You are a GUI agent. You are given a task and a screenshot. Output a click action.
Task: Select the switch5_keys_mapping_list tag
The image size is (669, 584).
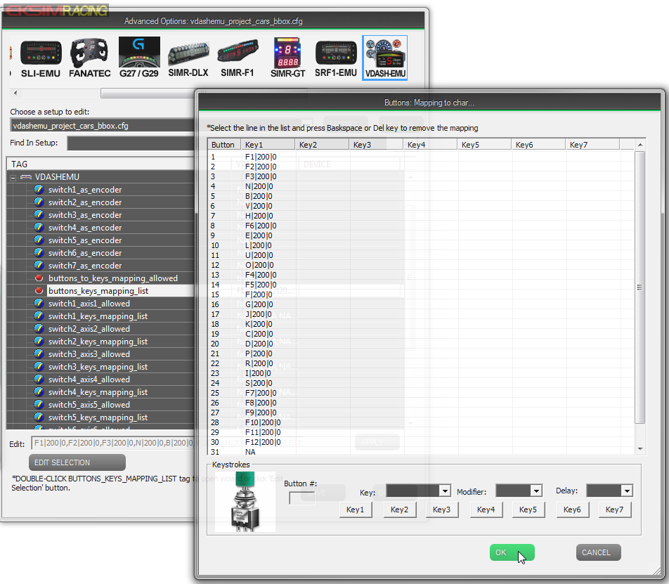point(98,417)
